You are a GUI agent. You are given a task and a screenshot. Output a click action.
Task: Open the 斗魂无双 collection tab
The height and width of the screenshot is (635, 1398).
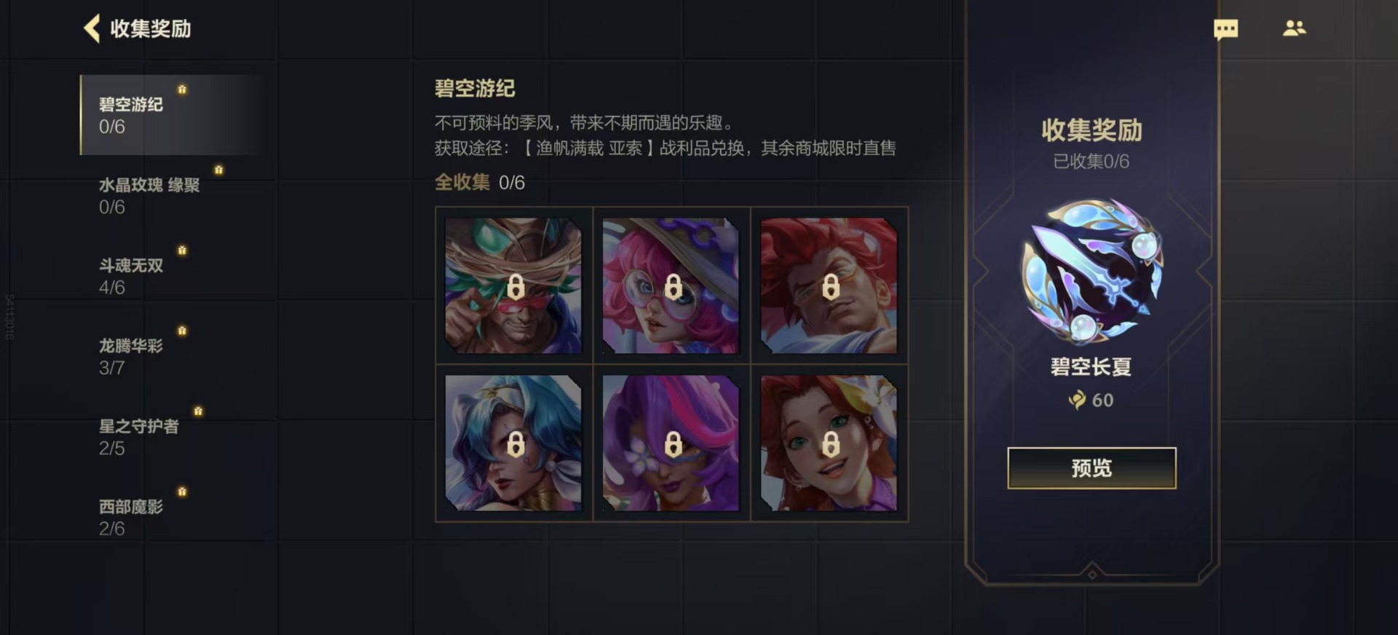pyautogui.click(x=173, y=276)
